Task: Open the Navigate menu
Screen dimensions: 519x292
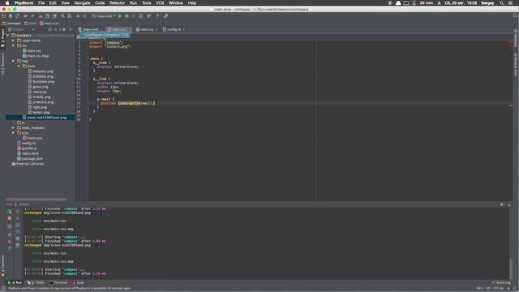Action: click(82, 3)
